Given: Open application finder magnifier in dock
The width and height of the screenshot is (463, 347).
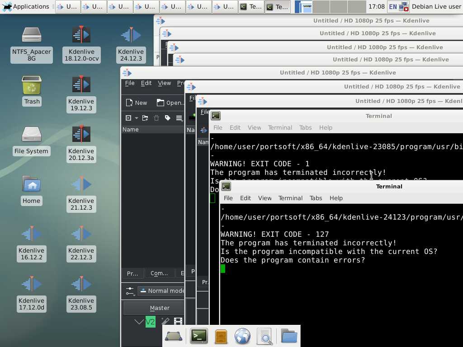Looking at the screenshot, I should click(x=265, y=336).
